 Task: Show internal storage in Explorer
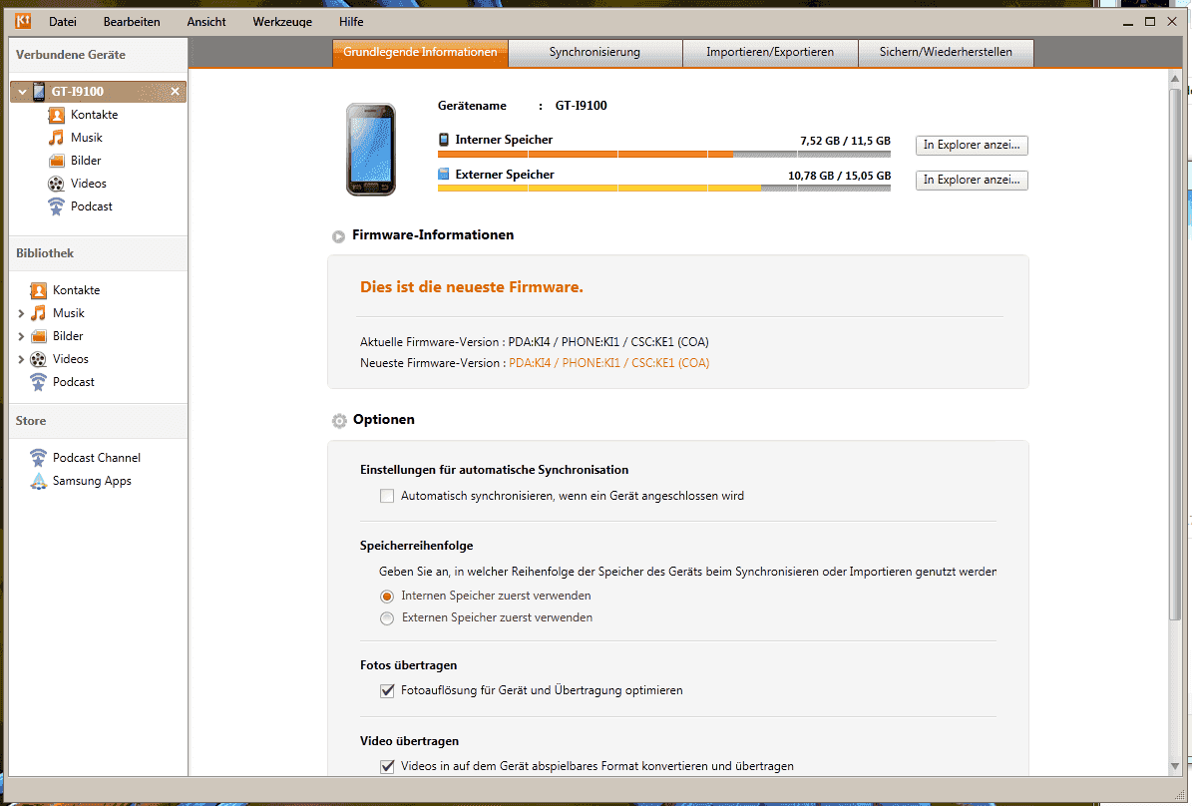click(972, 145)
